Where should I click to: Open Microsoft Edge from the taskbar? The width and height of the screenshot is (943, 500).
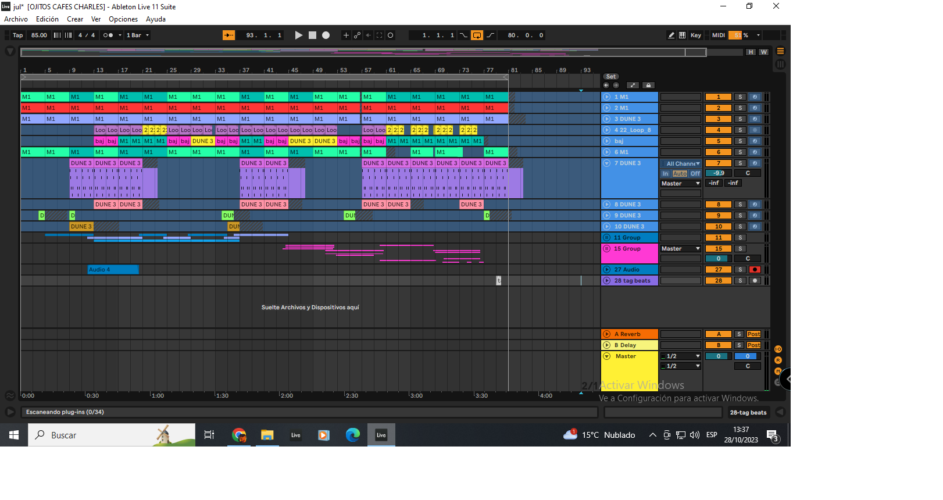(352, 435)
